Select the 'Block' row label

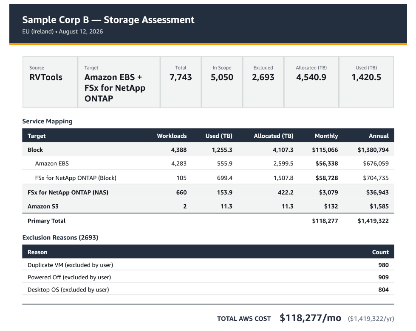35,150
